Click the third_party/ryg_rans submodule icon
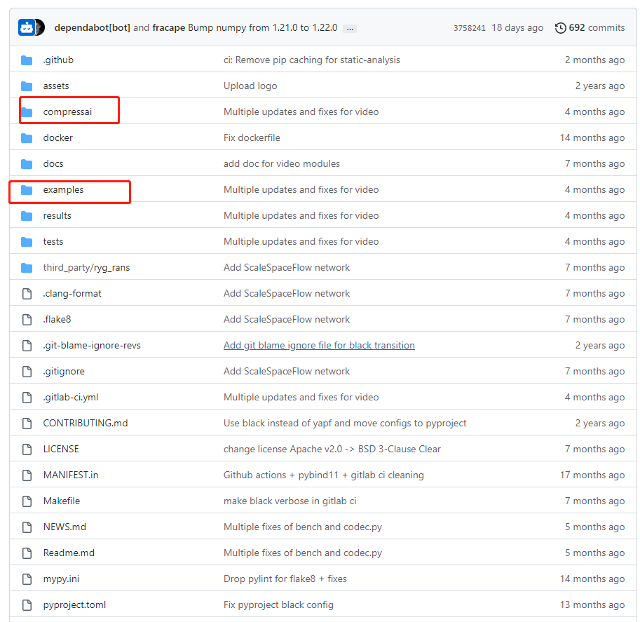 27,268
